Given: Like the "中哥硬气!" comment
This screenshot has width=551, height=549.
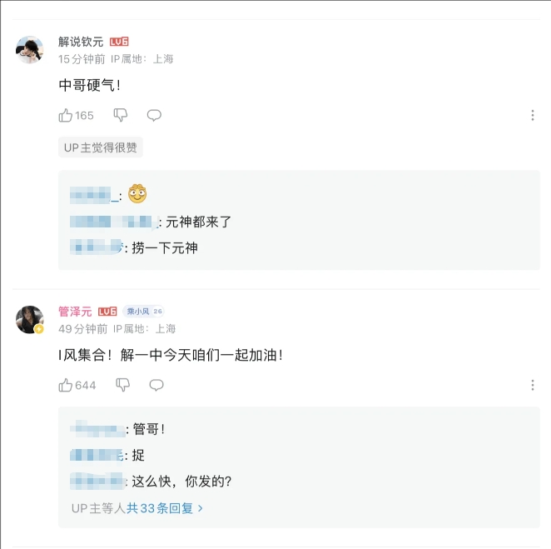Looking at the screenshot, I should (66, 115).
